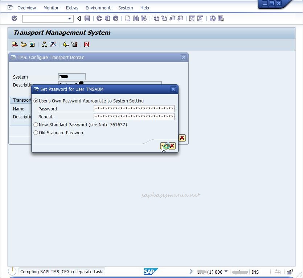Select Old Standard Password option
The width and height of the screenshot is (303, 278).
point(36,132)
